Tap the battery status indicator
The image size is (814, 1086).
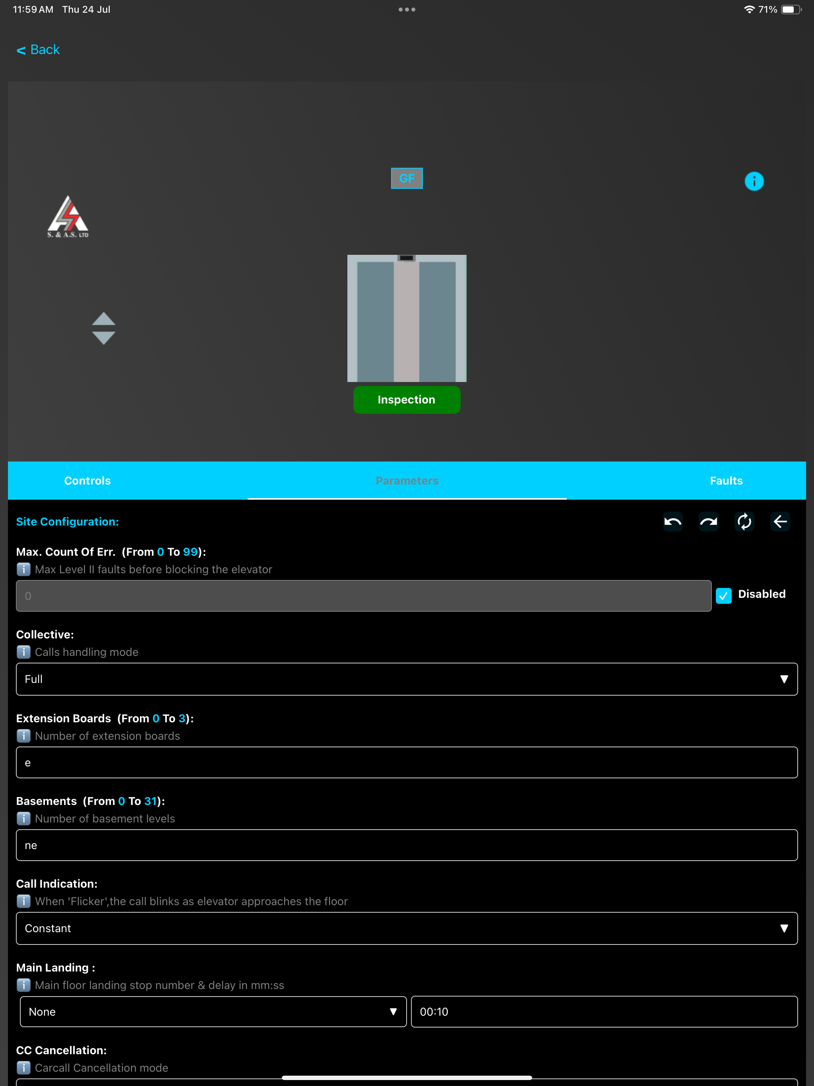(x=791, y=9)
